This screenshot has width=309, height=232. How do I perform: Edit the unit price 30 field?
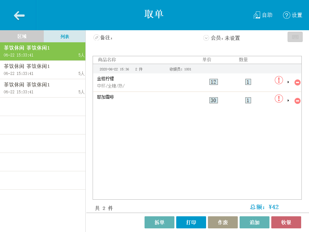(x=213, y=100)
